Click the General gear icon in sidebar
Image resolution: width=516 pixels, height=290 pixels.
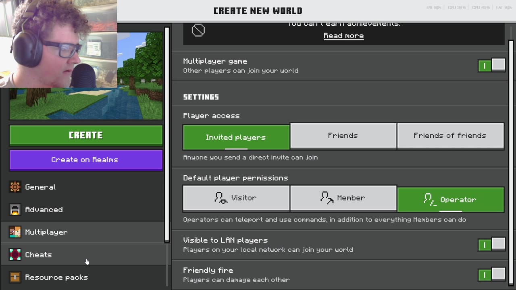15,187
